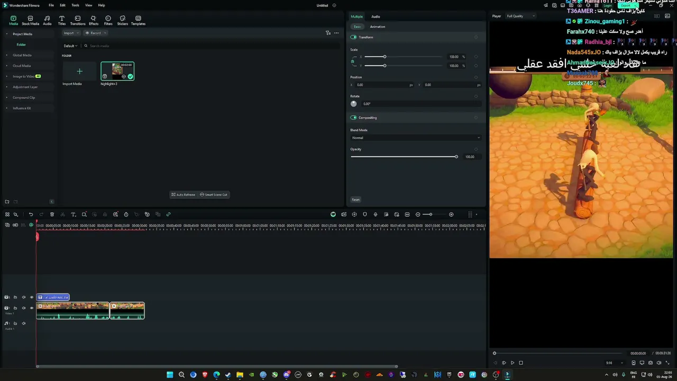This screenshot has height=381, width=677.
Task: Click the Smart Scene Cut button
Action: [x=214, y=195]
